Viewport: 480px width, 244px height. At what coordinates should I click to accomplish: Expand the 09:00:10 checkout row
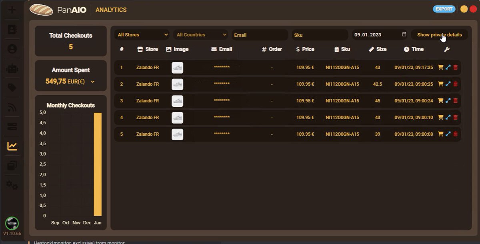tap(448, 117)
